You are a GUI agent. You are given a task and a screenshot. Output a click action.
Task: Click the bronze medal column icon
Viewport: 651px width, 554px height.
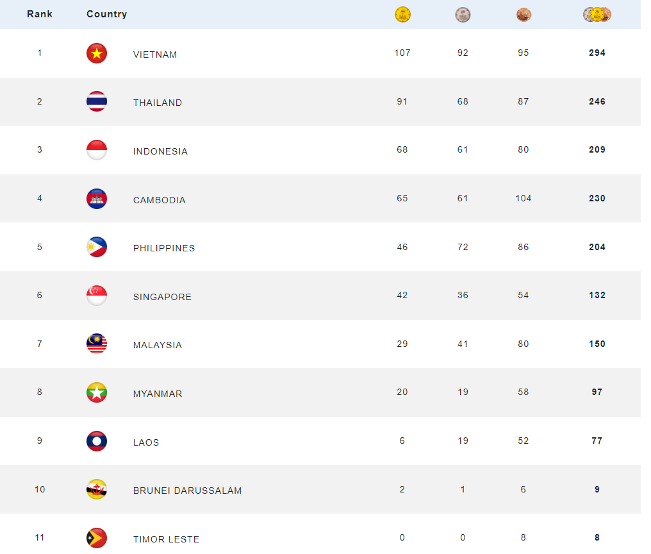click(x=523, y=15)
